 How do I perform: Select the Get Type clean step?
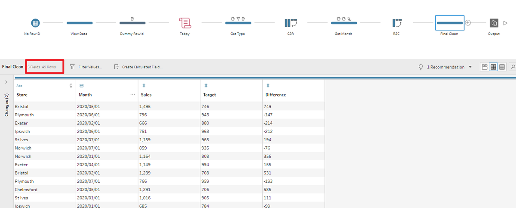pos(238,22)
